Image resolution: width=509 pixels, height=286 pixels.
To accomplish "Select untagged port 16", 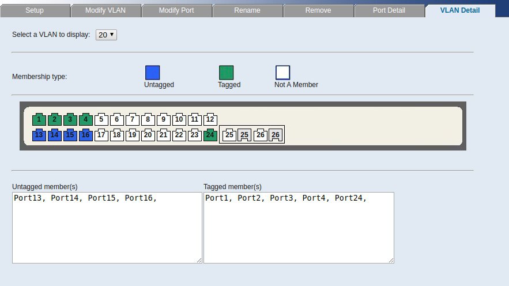I will click(x=86, y=135).
